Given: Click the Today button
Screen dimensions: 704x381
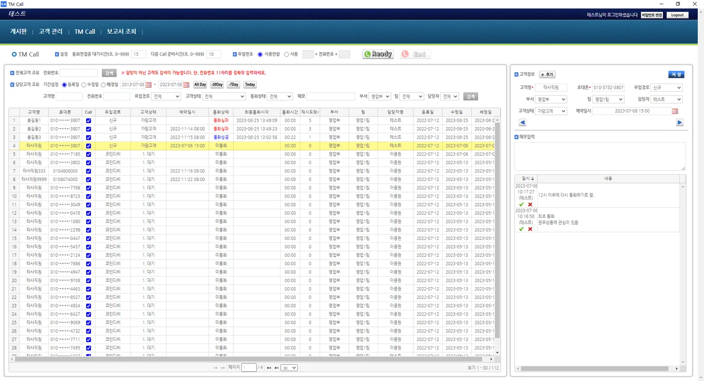Looking at the screenshot, I should coord(250,85).
